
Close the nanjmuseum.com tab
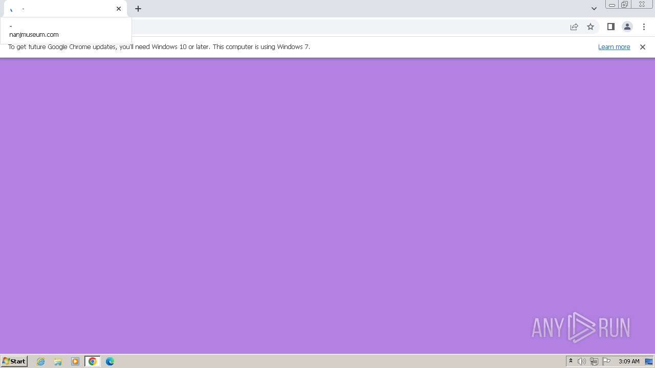(119, 9)
